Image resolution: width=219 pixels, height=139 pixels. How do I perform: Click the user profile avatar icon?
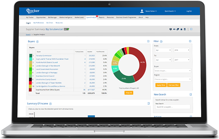[142, 11]
